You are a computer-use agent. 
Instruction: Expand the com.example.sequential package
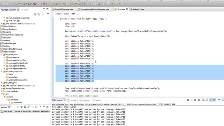(x=4, y=18)
